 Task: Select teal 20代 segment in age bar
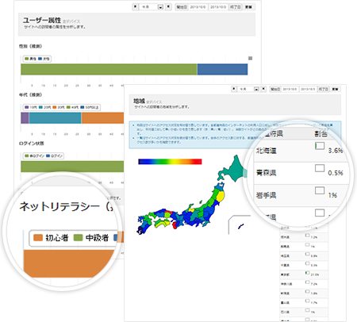click(55, 118)
